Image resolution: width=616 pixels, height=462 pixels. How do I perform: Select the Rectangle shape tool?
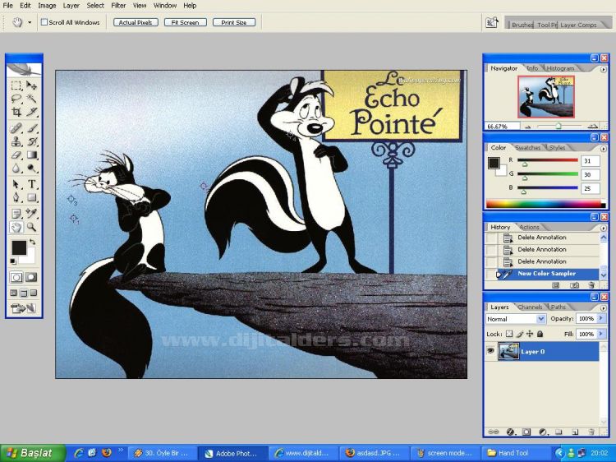[x=31, y=197]
